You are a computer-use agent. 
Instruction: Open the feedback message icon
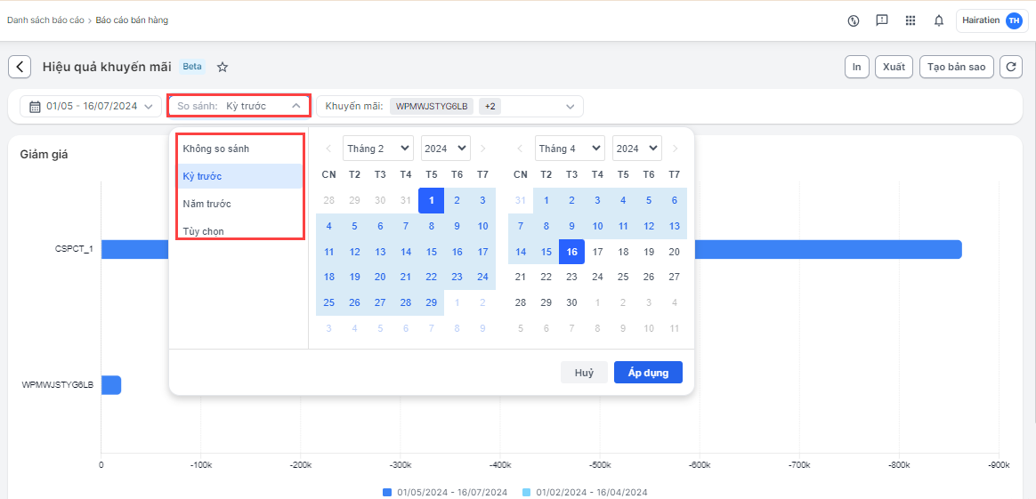(x=881, y=20)
